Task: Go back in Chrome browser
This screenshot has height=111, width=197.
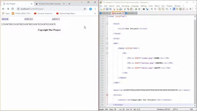Action: (x=3, y=9)
